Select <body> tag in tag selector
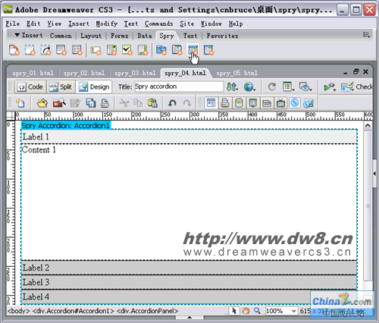 click(x=18, y=311)
